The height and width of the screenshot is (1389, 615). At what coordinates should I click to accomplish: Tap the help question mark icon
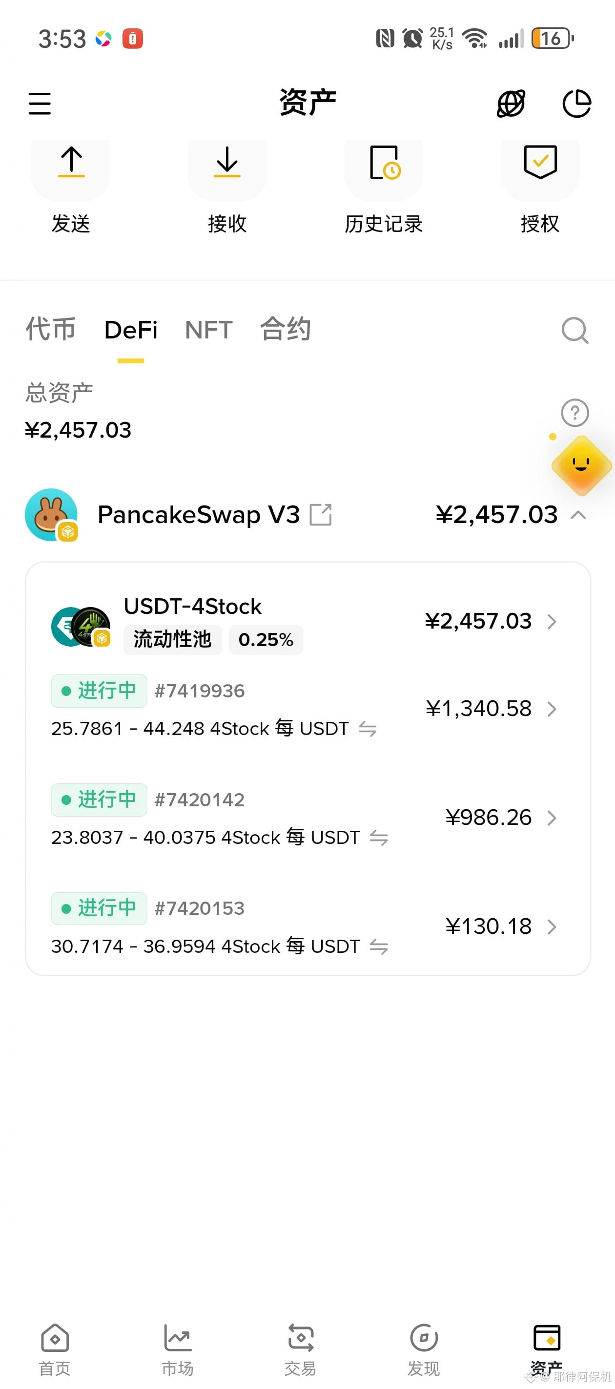tap(574, 413)
